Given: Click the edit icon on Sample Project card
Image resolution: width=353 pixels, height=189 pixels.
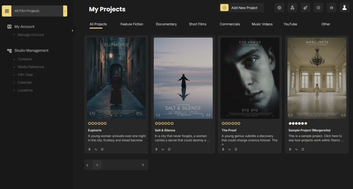Looking at the screenshot, I should click(296, 149).
